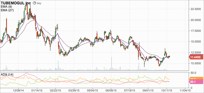Viewport: 204px width, 93px height.
Task: Click the 03/29/15 date axis label
Action: tap(74, 90)
